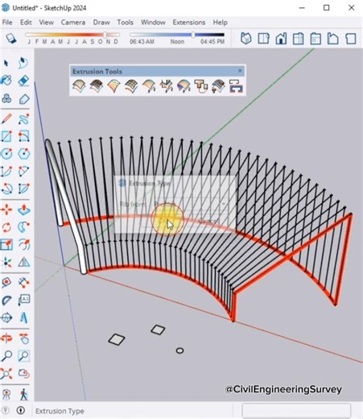Viewport: 363px width, 419px height.
Task: Choose the Dimension tool
Action: tap(23, 282)
